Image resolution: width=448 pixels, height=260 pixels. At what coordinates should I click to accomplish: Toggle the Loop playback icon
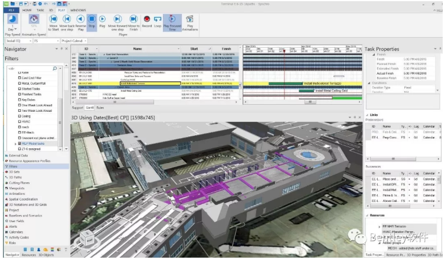click(158, 19)
